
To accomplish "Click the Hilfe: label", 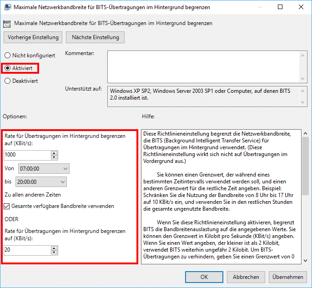I will [x=148, y=116].
